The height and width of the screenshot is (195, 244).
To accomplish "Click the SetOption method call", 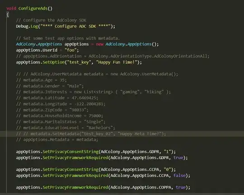I will coord(53,62).
